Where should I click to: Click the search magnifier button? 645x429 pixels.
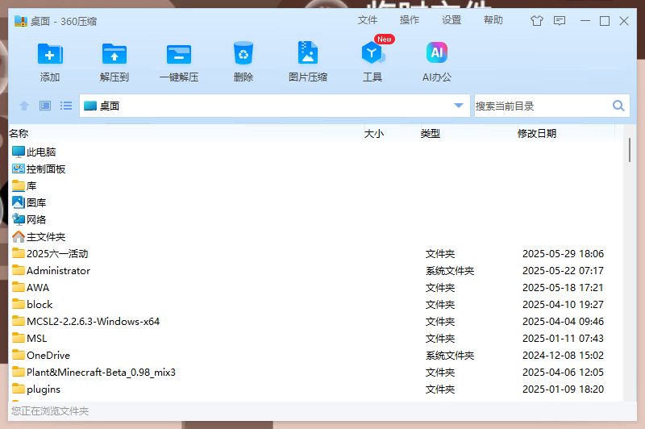(x=618, y=106)
